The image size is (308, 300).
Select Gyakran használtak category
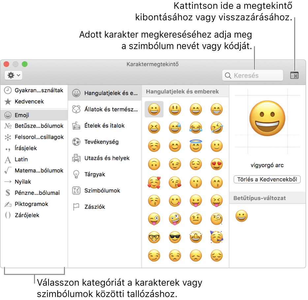[x=34, y=90]
